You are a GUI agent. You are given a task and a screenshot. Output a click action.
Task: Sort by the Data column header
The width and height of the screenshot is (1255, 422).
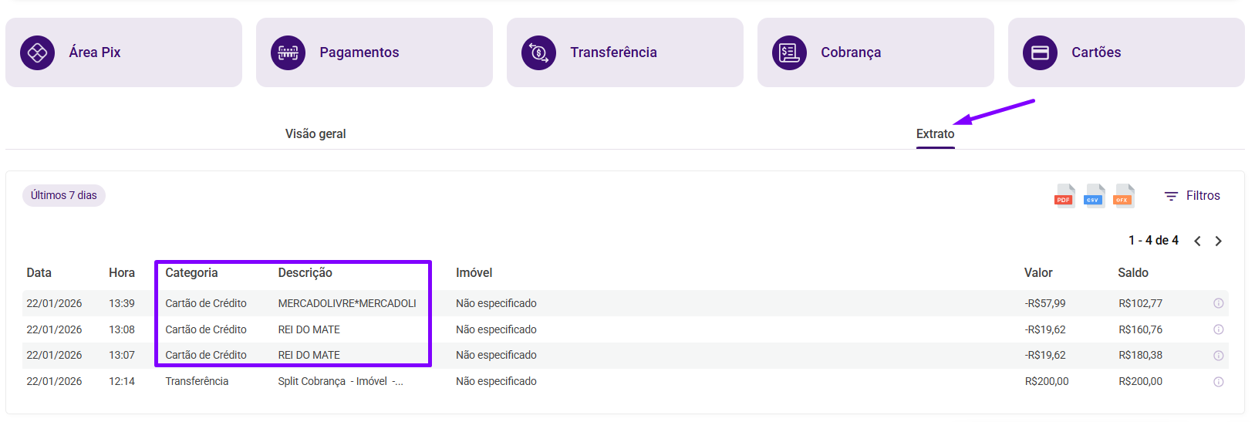pyautogui.click(x=39, y=273)
